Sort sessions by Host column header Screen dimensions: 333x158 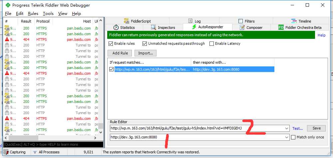click(73, 21)
